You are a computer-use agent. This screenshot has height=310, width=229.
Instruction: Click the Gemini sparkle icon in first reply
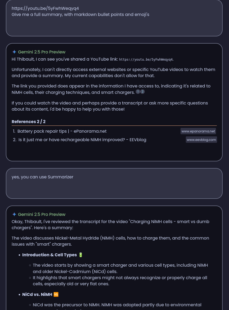14,52
